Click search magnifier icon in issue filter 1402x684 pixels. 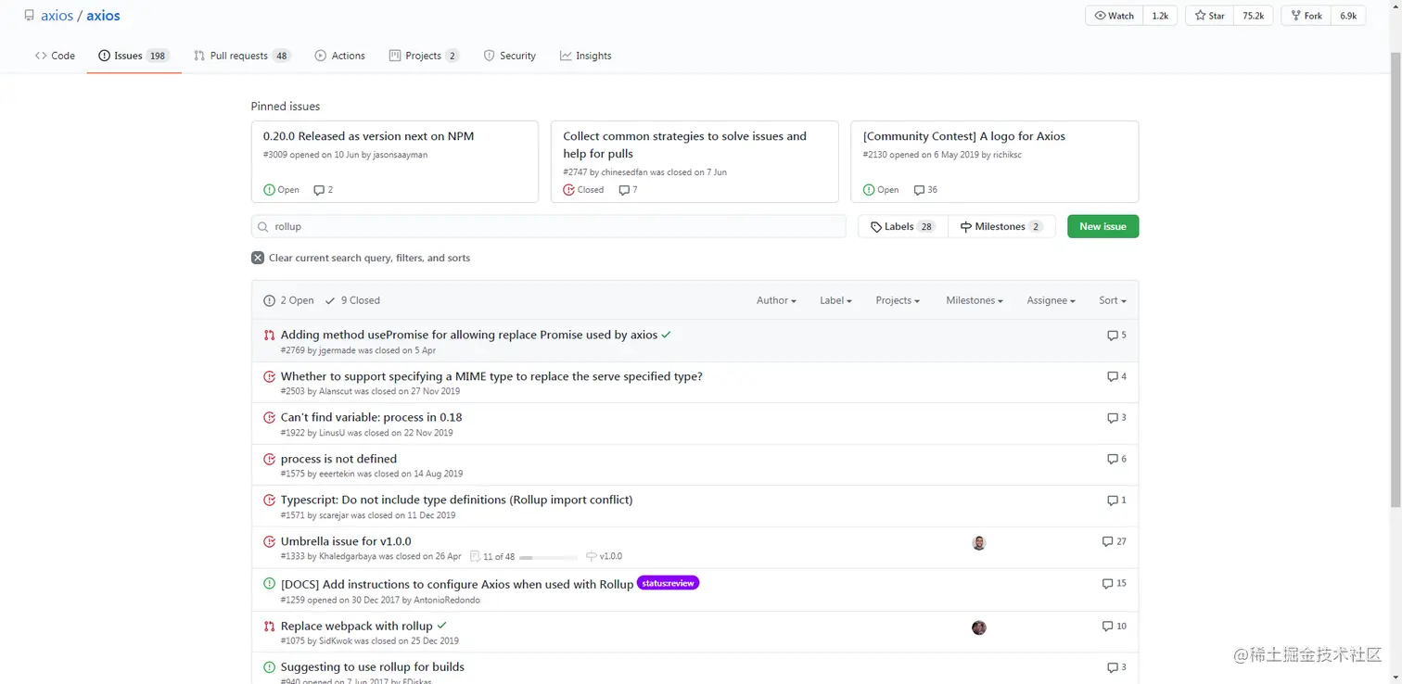coord(263,227)
